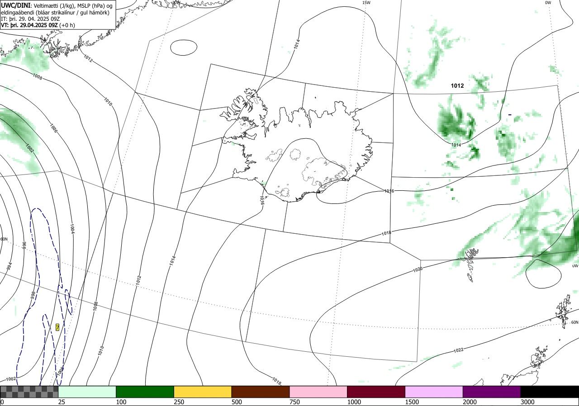The image size is (579, 406).
Task: Click the legend value "2000"
Action: pyautogui.click(x=470, y=402)
